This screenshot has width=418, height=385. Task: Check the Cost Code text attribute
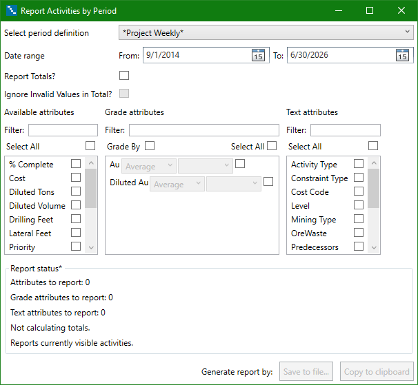pos(359,191)
